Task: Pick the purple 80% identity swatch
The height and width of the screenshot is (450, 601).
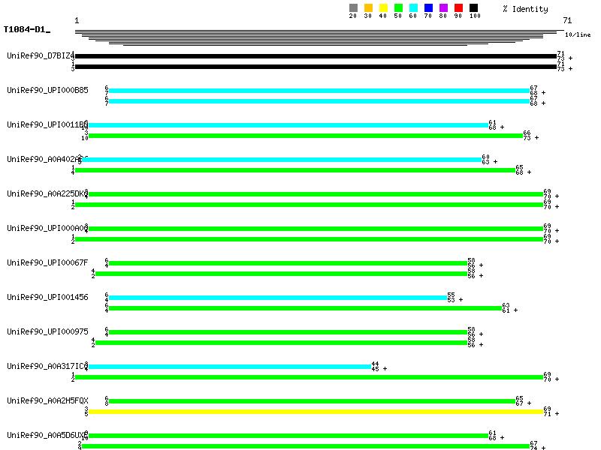Action: click(x=443, y=8)
